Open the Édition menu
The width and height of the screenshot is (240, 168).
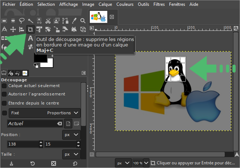coord(26,4)
